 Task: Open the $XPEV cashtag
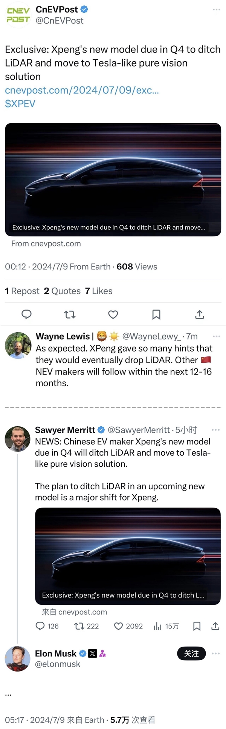point(20,104)
